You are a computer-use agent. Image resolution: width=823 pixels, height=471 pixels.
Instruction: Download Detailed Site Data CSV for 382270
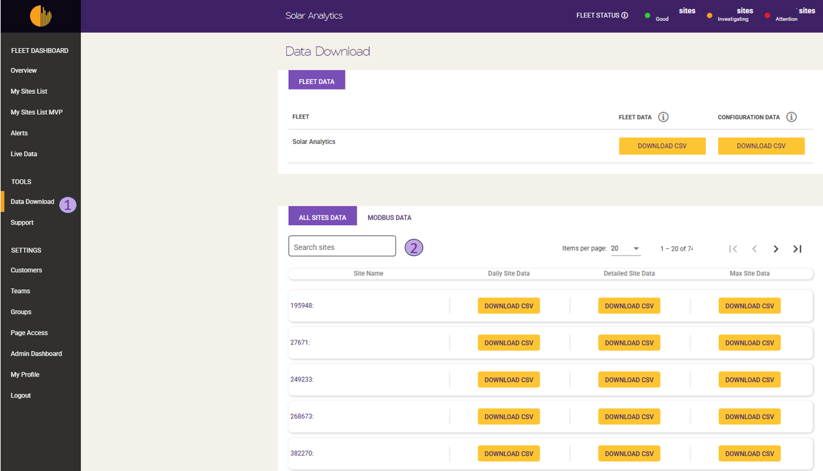click(629, 454)
